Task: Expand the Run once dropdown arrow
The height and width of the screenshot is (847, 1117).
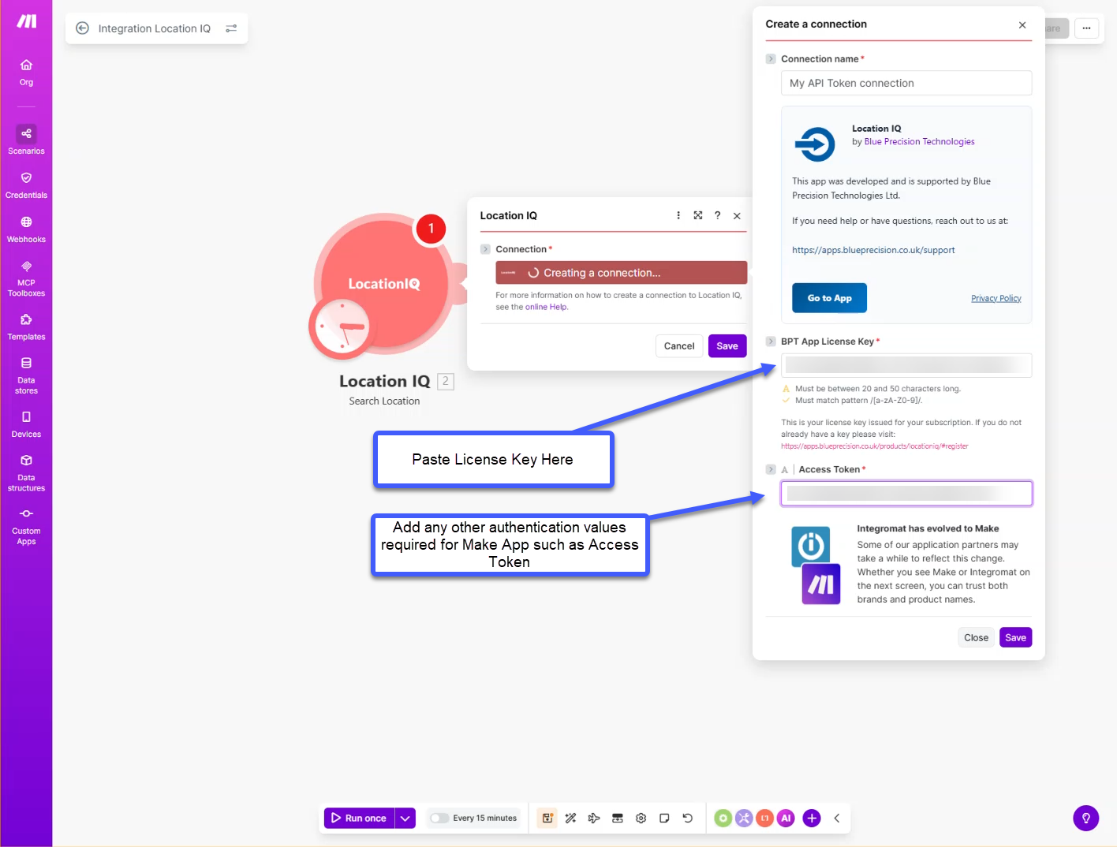Action: 405,818
